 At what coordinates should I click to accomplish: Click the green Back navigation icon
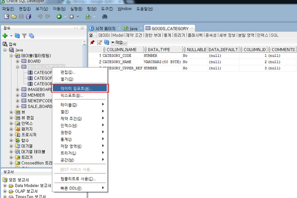(59, 17)
